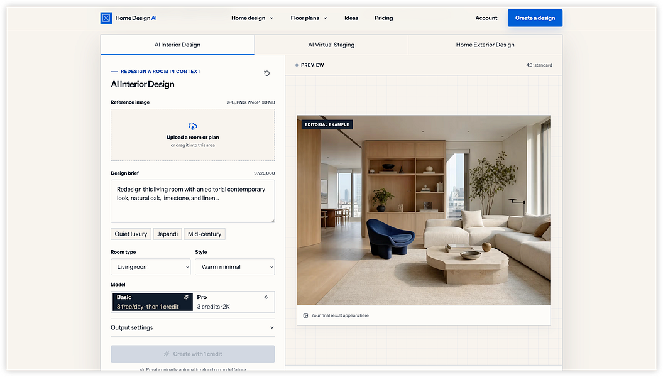663x377 pixels.
Task: Select the Basic model option
Action: coord(153,302)
